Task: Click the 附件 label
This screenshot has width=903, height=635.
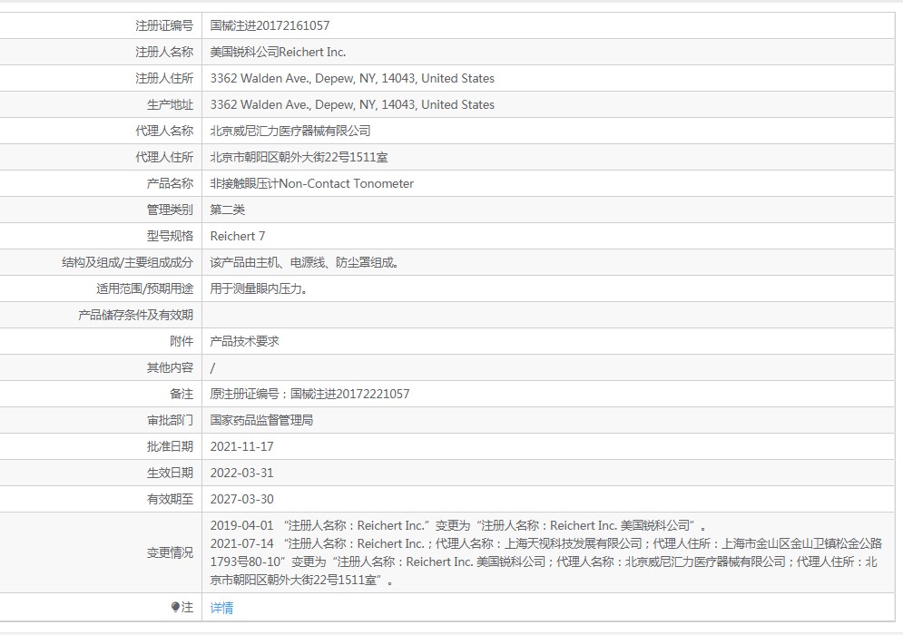Action: pyautogui.click(x=182, y=341)
